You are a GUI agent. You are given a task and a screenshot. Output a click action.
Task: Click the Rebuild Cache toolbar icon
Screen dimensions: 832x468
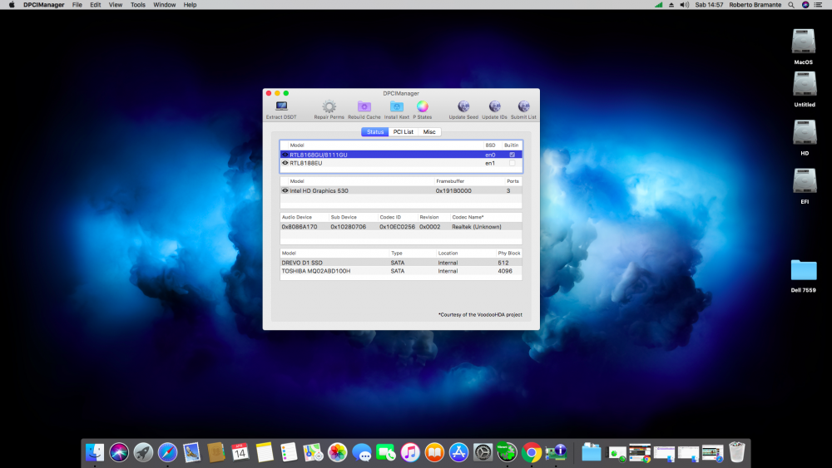(364, 106)
